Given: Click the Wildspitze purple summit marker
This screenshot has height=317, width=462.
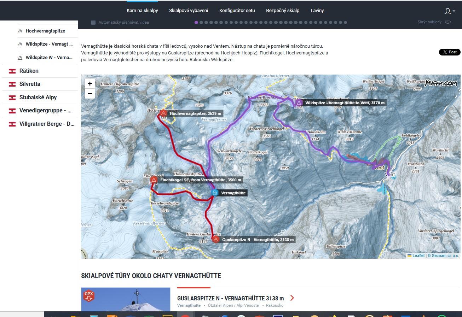Looking at the screenshot, I should tap(299, 102).
